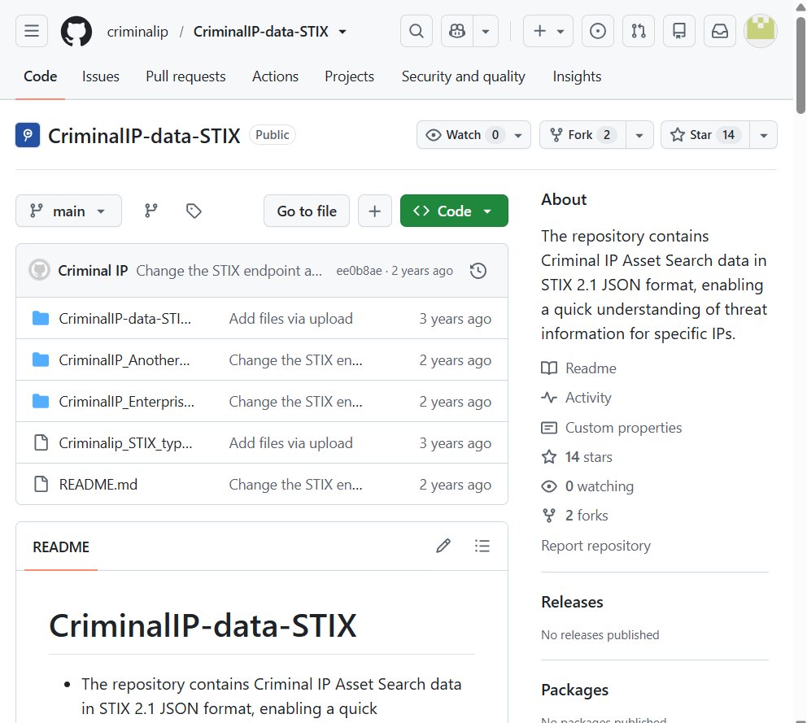This screenshot has height=723, width=807.
Task: Open the green Code dropdown
Action: point(454,211)
